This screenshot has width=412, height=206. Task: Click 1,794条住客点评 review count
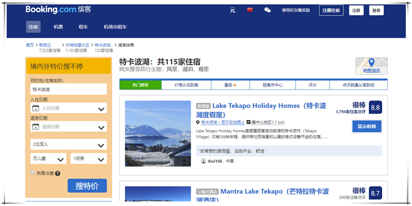coord(351,112)
